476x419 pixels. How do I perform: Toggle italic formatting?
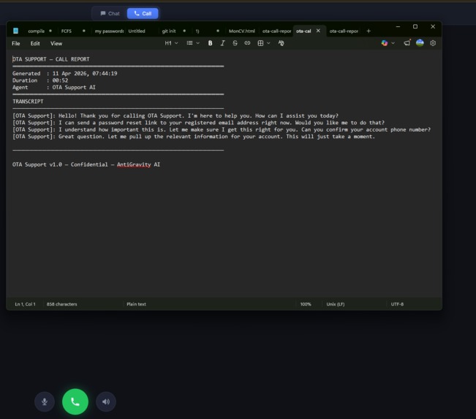[222, 43]
